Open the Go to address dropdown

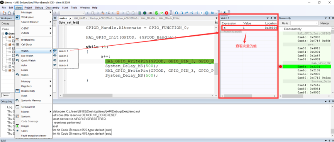point(304,23)
